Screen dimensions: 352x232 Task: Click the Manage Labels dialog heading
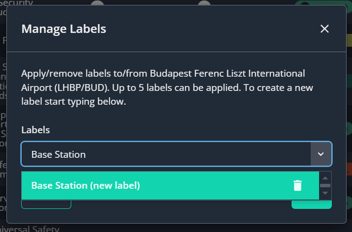64,29
